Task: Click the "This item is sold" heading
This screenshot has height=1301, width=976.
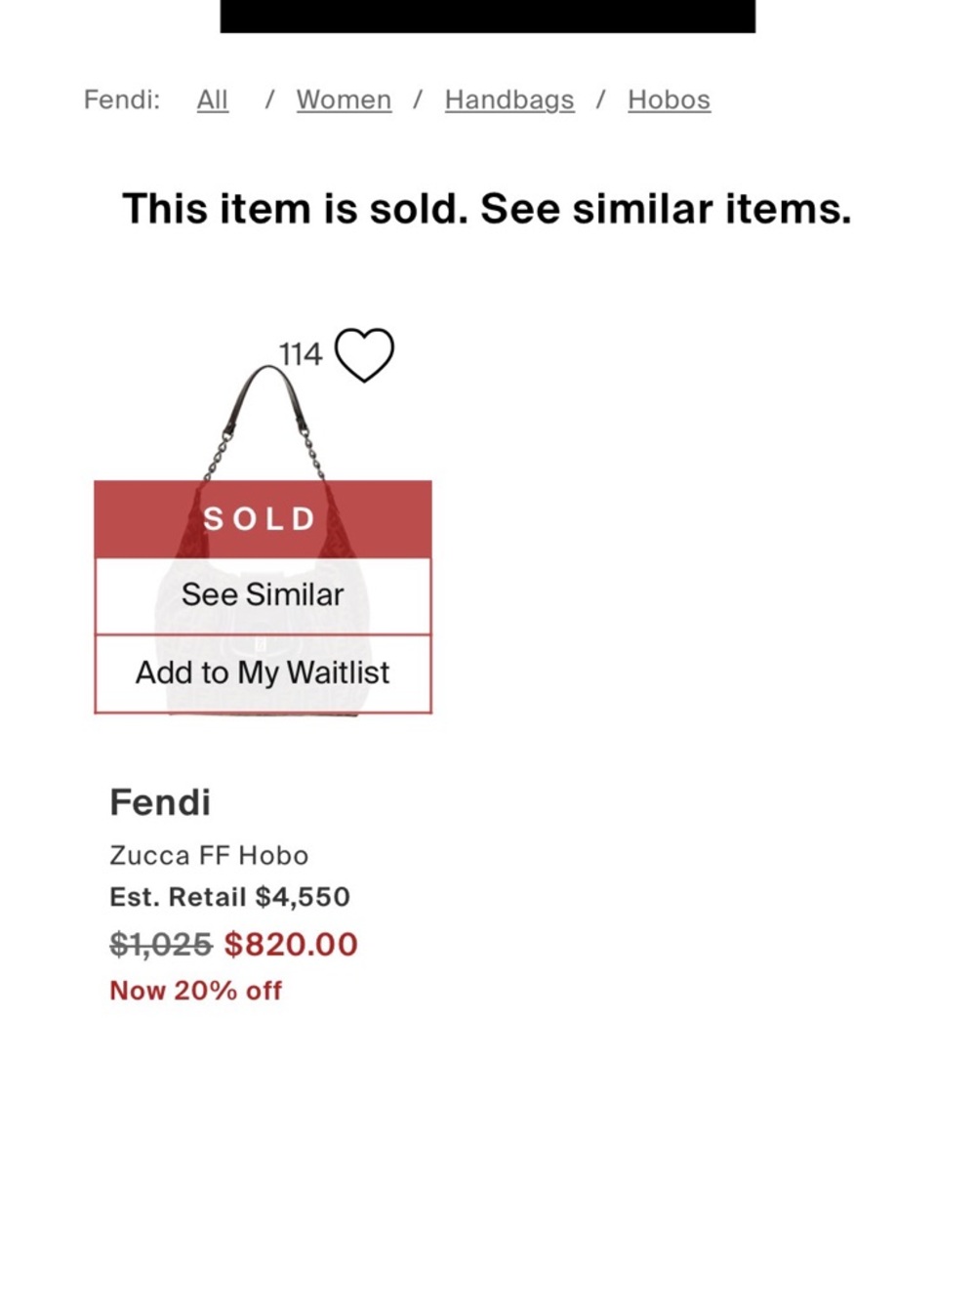Action: 486,209
